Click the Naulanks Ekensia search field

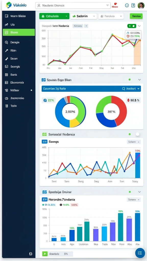[73, 5]
